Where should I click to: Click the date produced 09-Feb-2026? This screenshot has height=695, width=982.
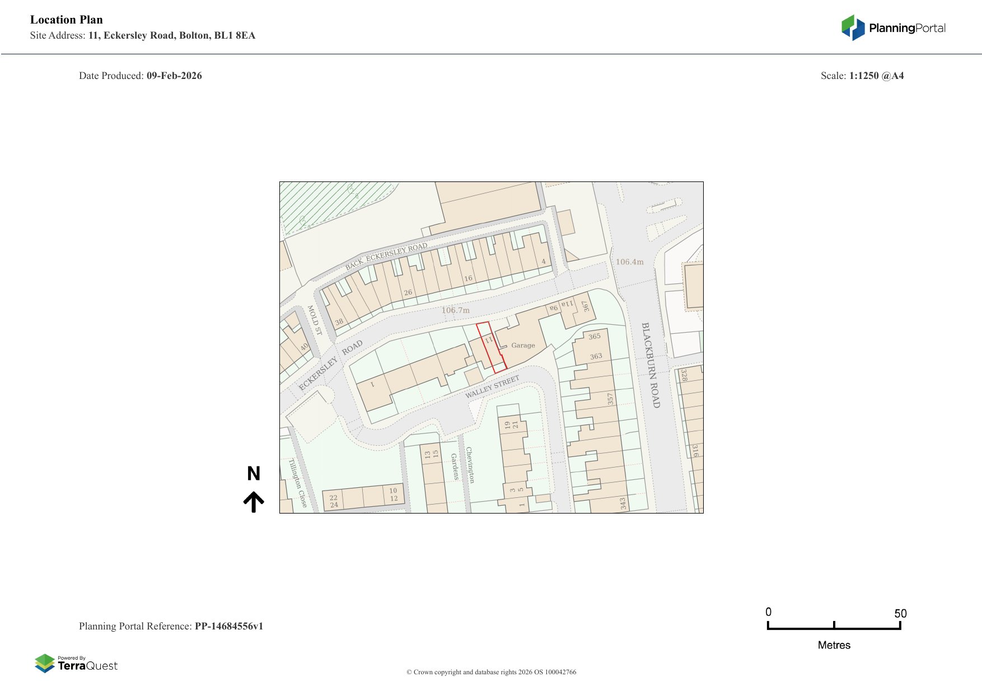[x=174, y=76]
